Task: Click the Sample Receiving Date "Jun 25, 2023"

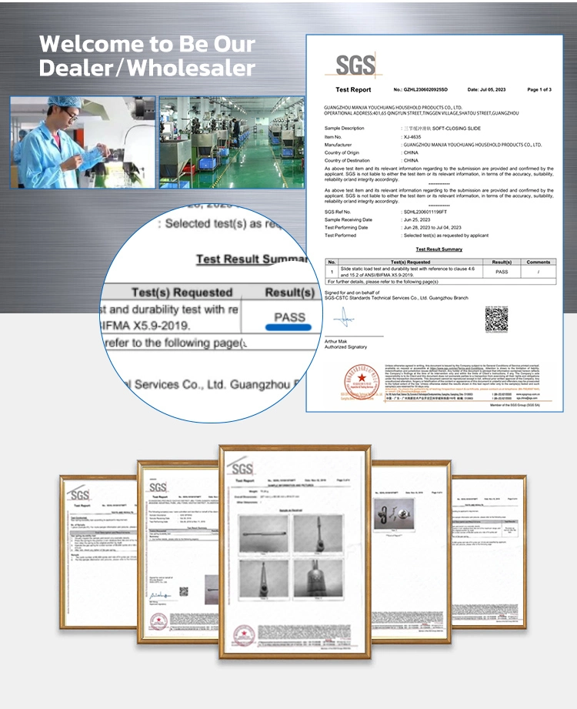Action: click(417, 219)
